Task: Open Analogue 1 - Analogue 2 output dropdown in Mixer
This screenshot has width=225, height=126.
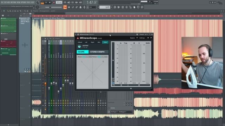Action: click(x=121, y=112)
